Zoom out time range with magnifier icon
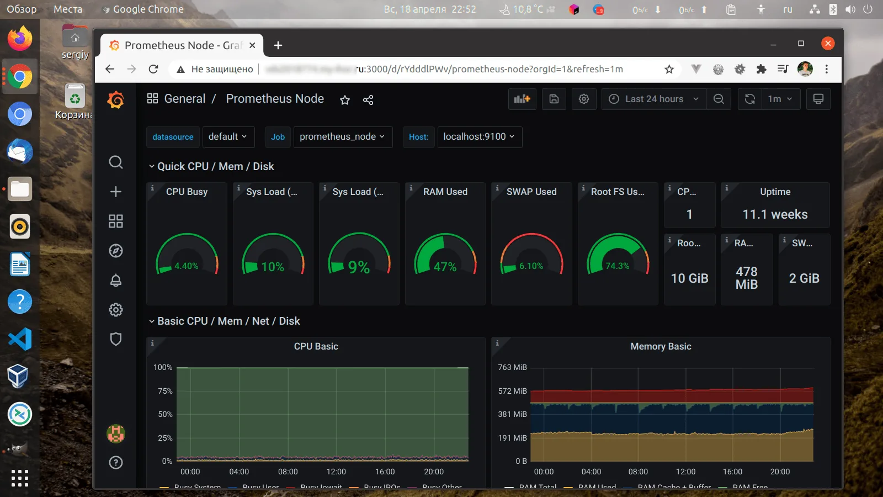 (x=719, y=99)
